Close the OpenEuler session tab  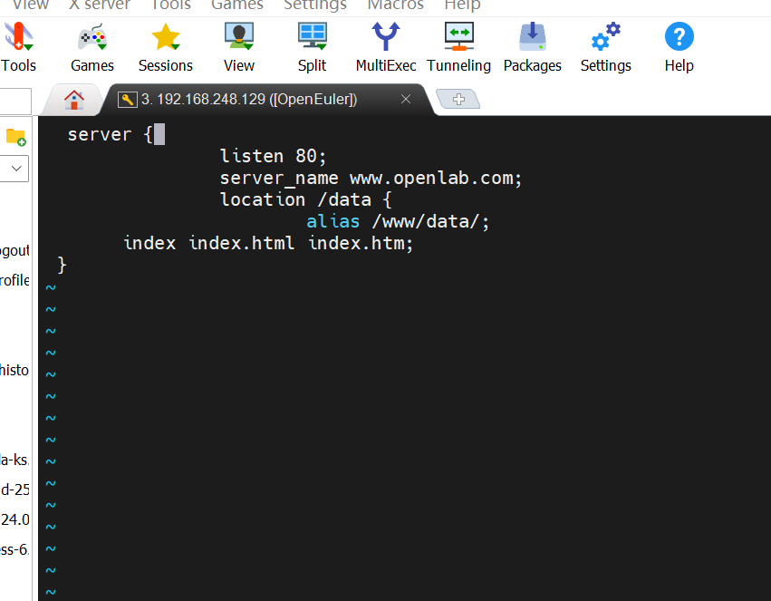click(405, 100)
